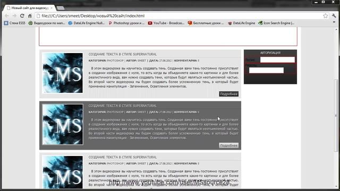Go to the Home page icon

tap(30, 16)
